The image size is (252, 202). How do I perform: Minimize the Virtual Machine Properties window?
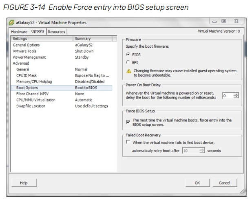pyautogui.click(x=214, y=21)
